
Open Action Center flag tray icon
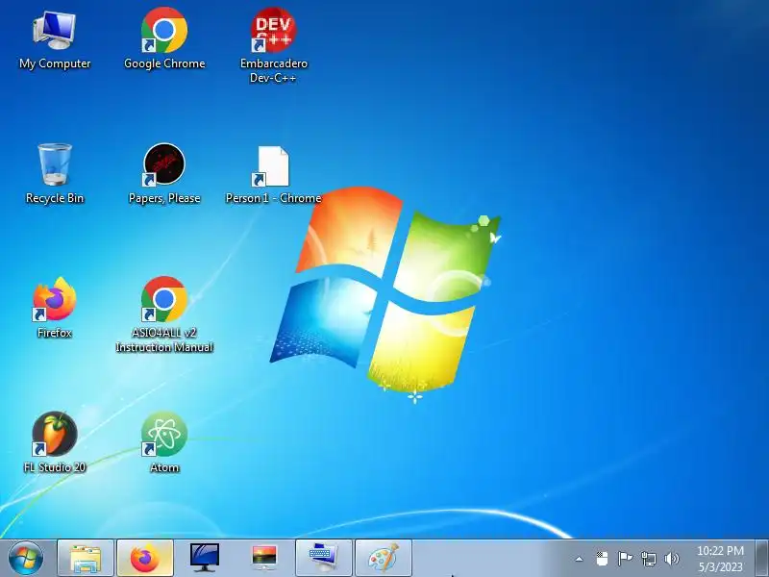coord(625,559)
